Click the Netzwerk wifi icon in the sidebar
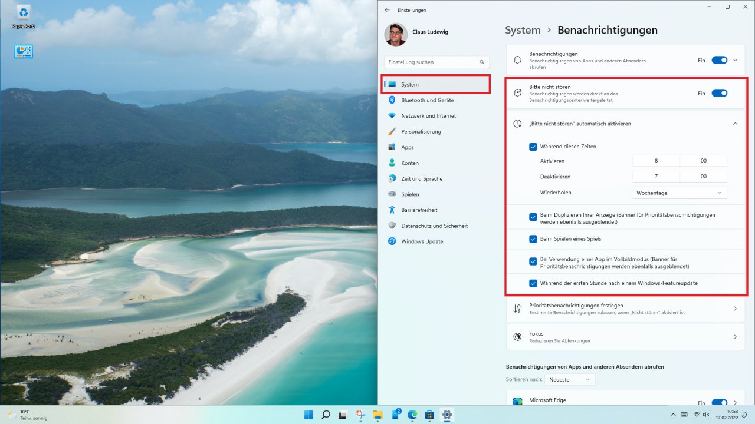 tap(392, 116)
